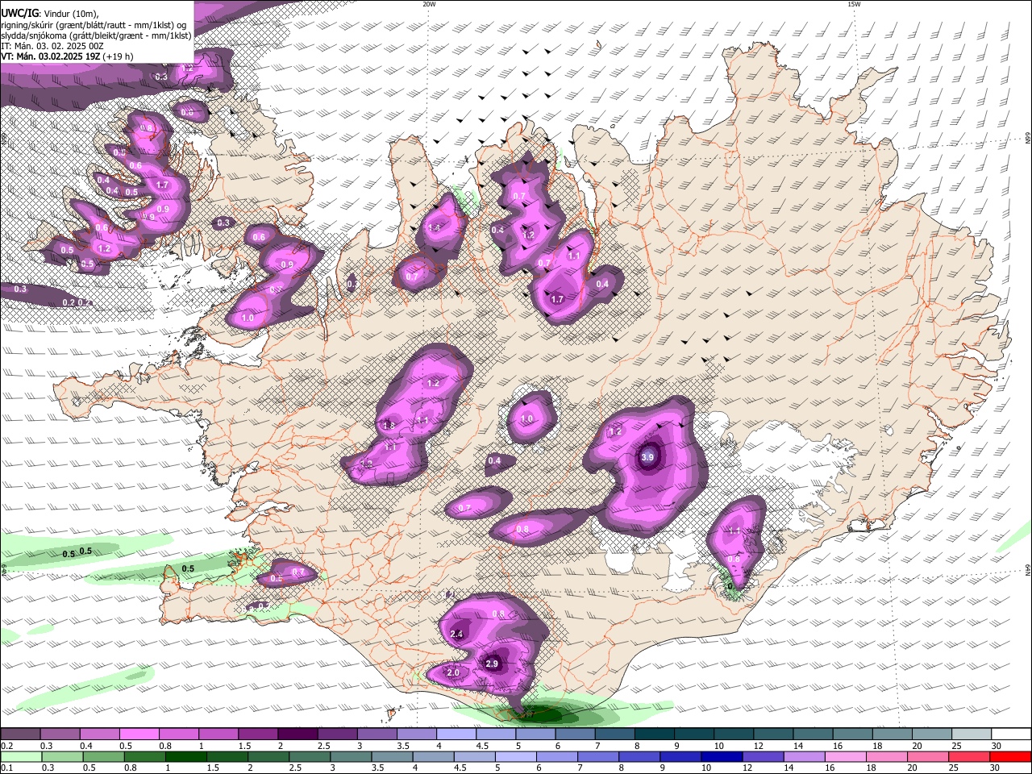Screen dimensions: 1032x774
Task: Click the UWC/IG title text
Action: [x=19, y=13]
